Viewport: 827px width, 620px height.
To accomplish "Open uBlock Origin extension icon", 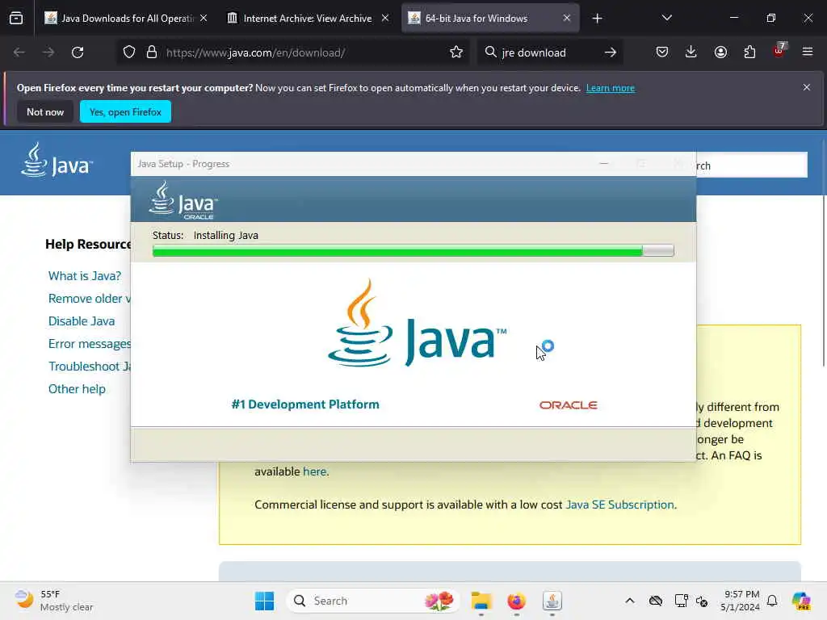I will [779, 51].
